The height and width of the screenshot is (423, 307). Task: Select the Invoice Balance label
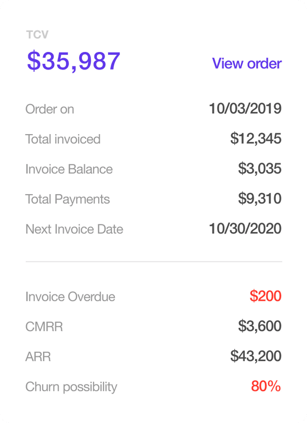(x=69, y=169)
